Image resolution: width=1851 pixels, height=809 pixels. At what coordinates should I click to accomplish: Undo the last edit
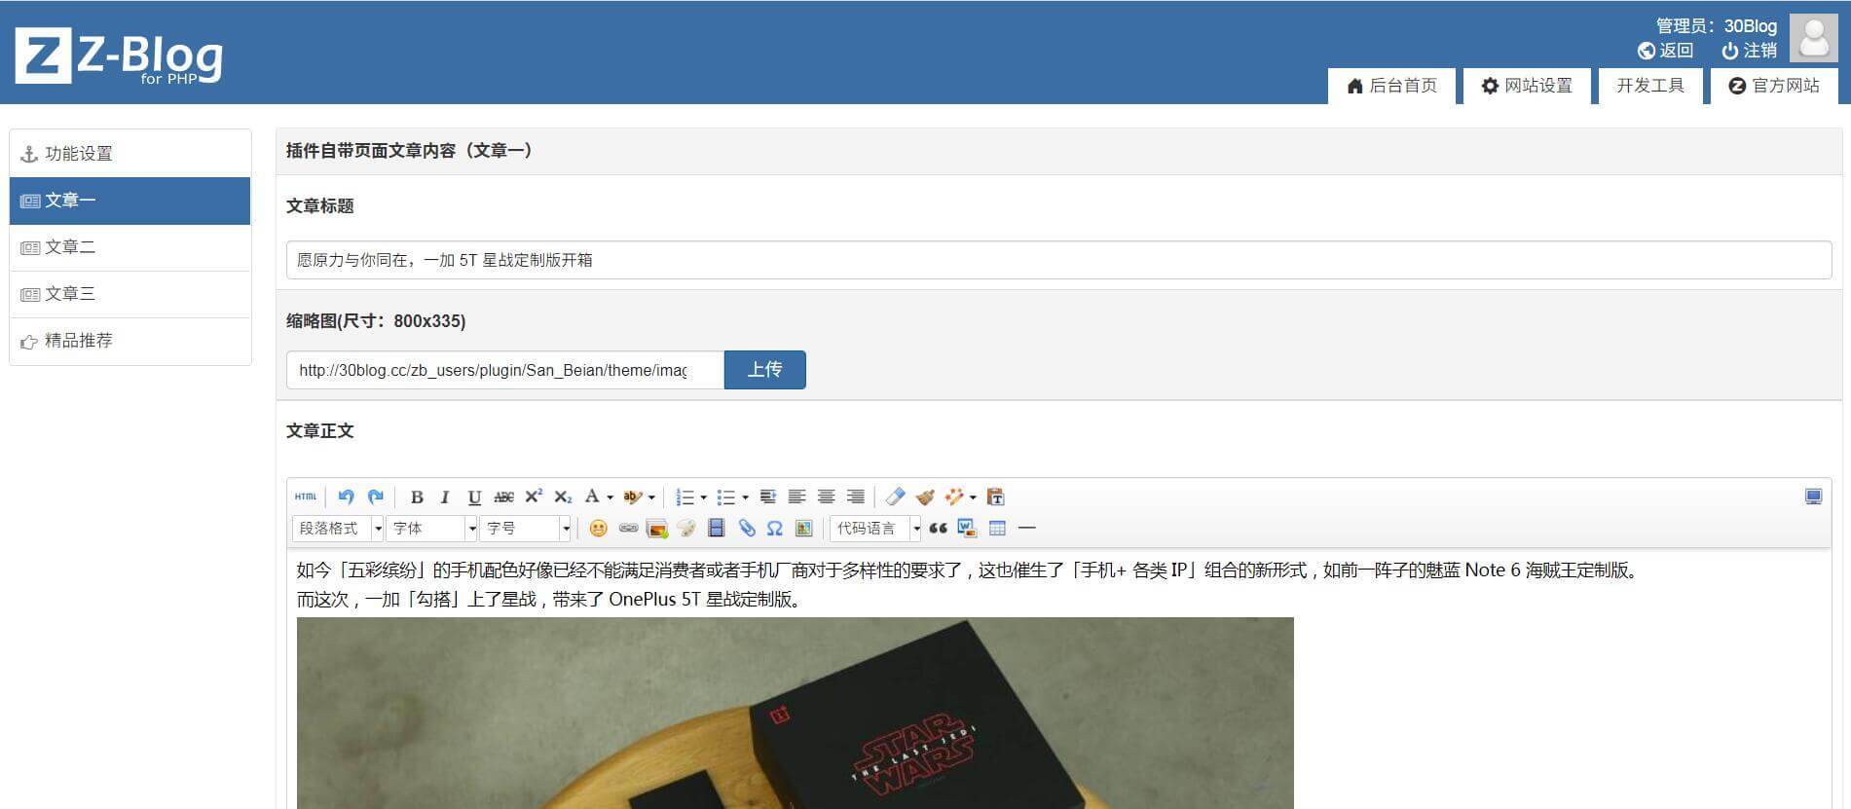pos(346,496)
